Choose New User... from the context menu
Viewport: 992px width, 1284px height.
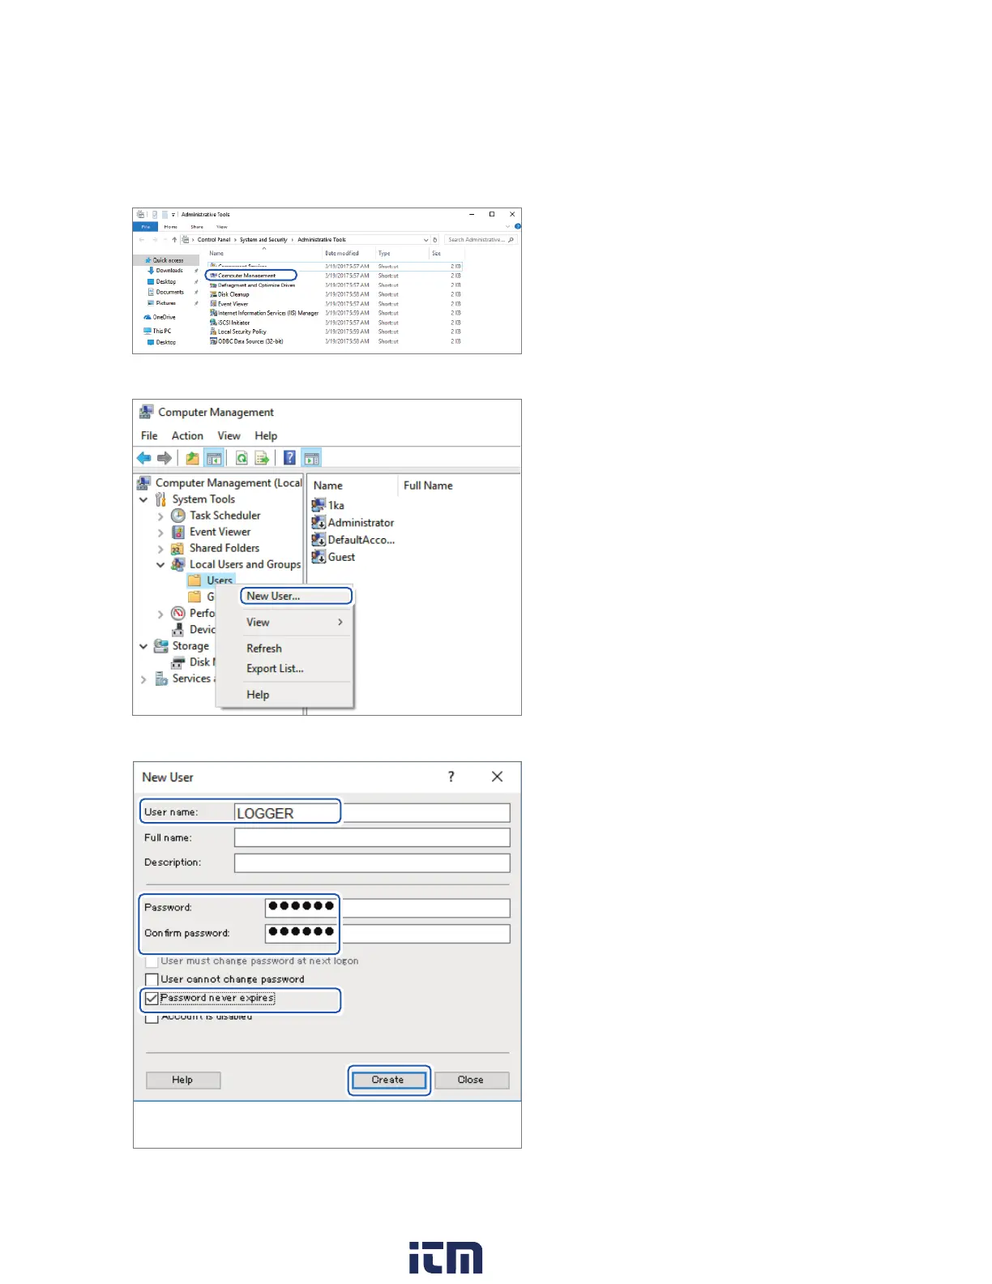[273, 596]
